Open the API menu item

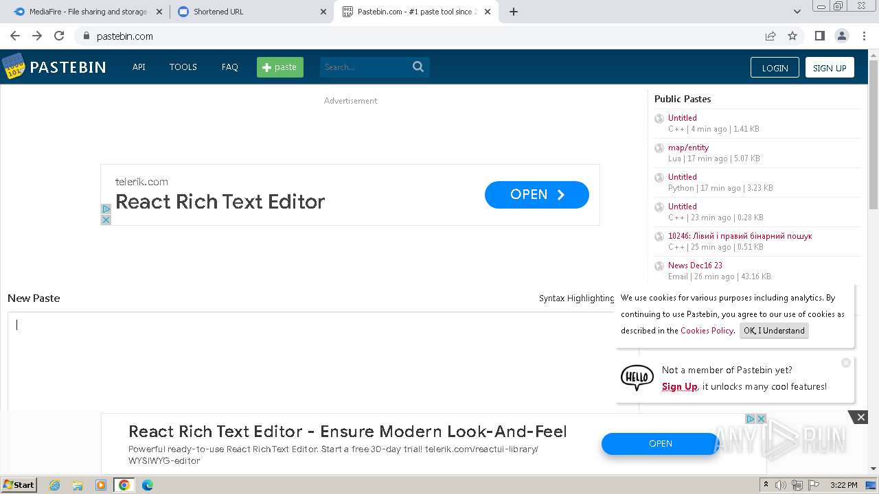(139, 67)
